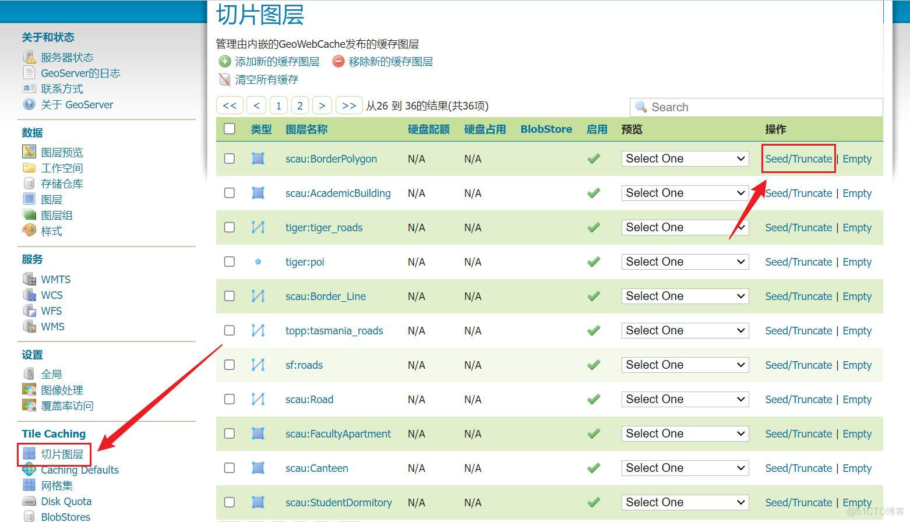The width and height of the screenshot is (910, 522).
Task: Click the WCS service icon
Action: [29, 295]
